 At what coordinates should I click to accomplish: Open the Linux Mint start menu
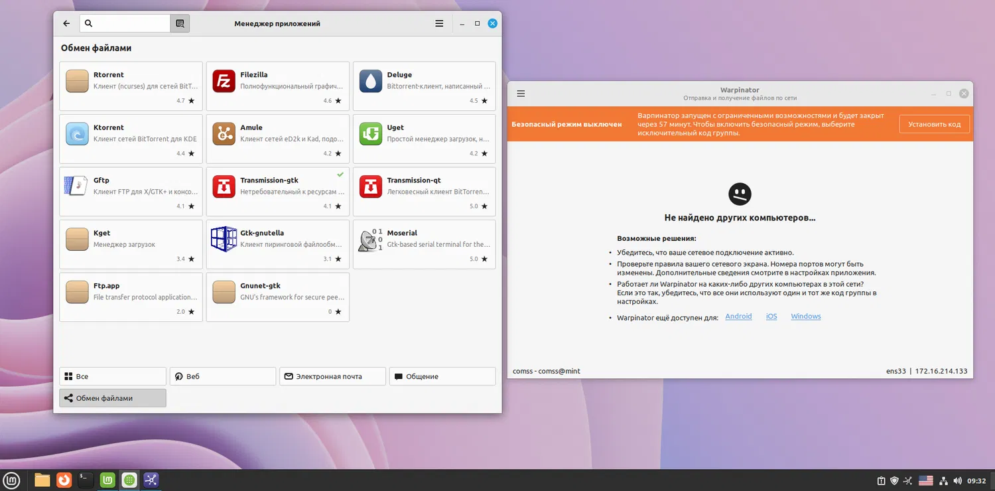(x=11, y=480)
